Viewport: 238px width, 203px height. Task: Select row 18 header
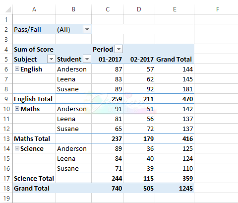tap(6, 188)
